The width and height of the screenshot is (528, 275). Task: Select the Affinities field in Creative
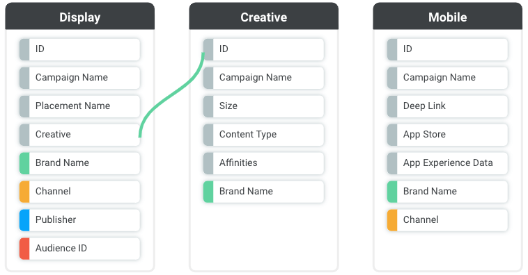264,163
